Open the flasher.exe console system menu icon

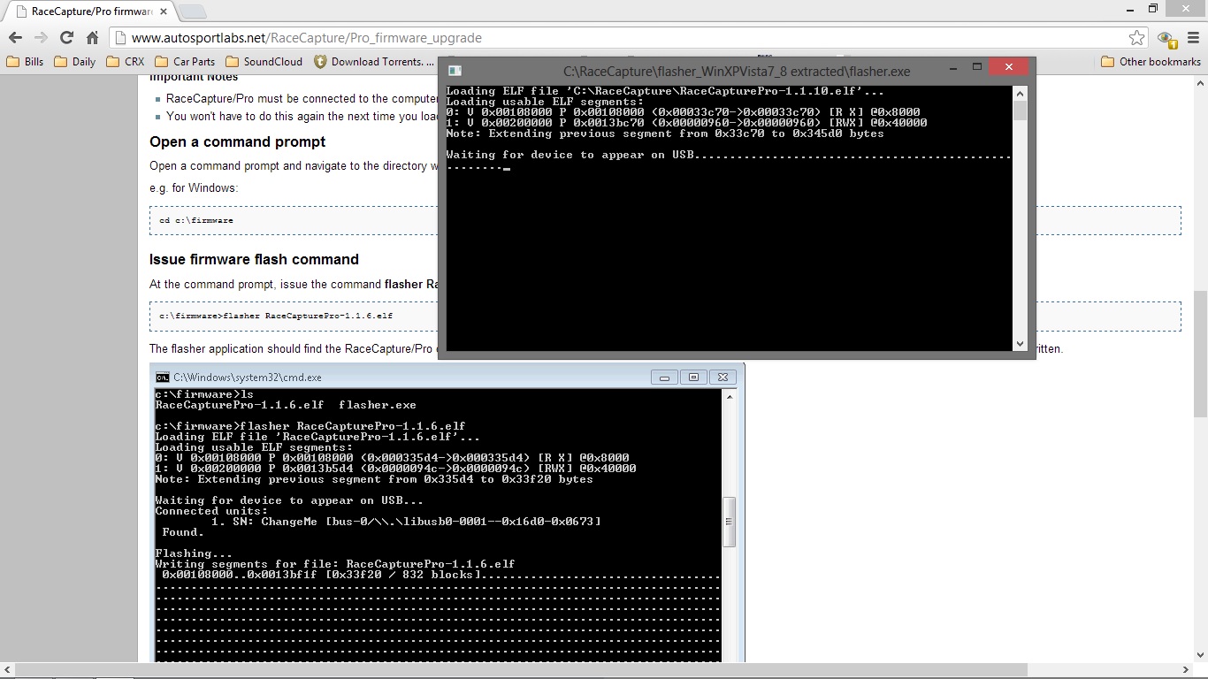coord(455,71)
